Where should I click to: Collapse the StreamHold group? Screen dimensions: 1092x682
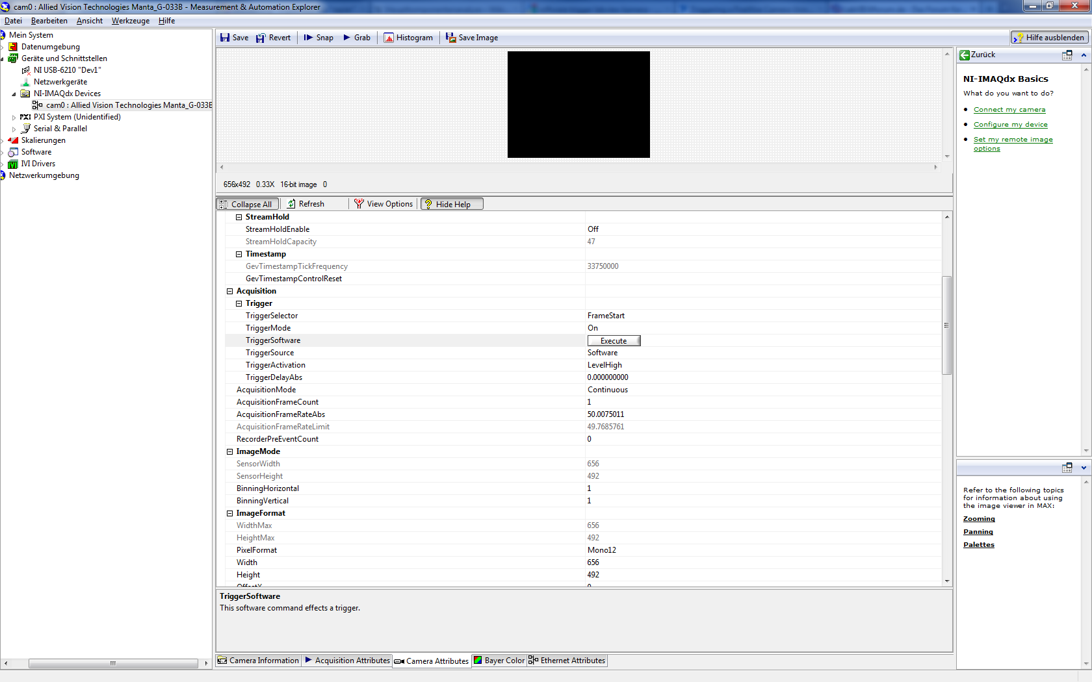coord(239,217)
